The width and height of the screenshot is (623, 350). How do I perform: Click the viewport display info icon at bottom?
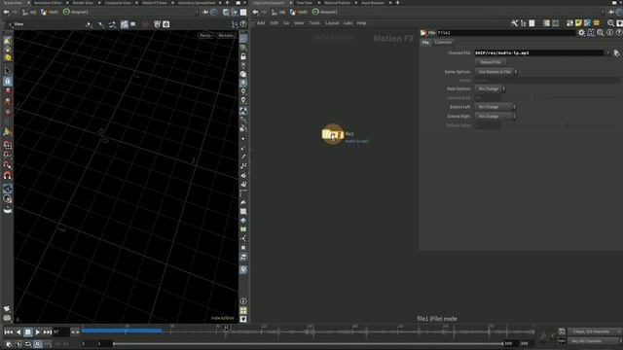coord(243,301)
